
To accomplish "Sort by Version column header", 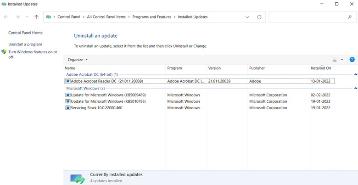I will click(x=227, y=68).
